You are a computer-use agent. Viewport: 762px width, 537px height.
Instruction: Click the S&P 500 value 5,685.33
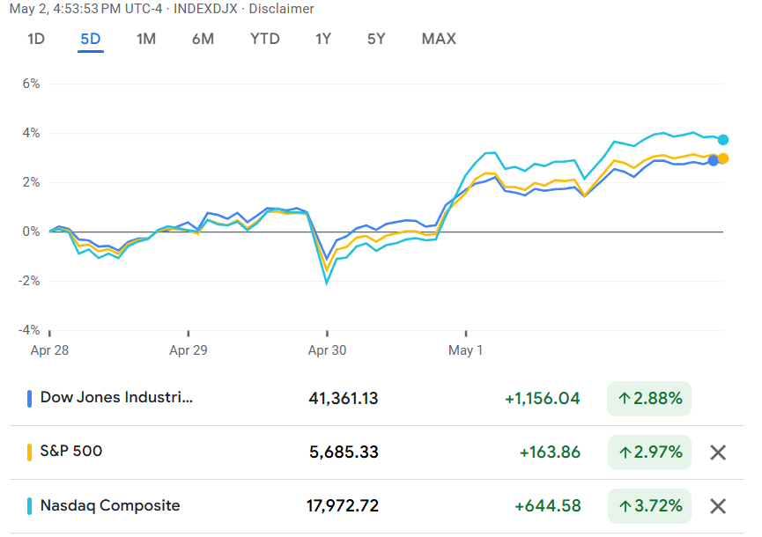point(344,452)
